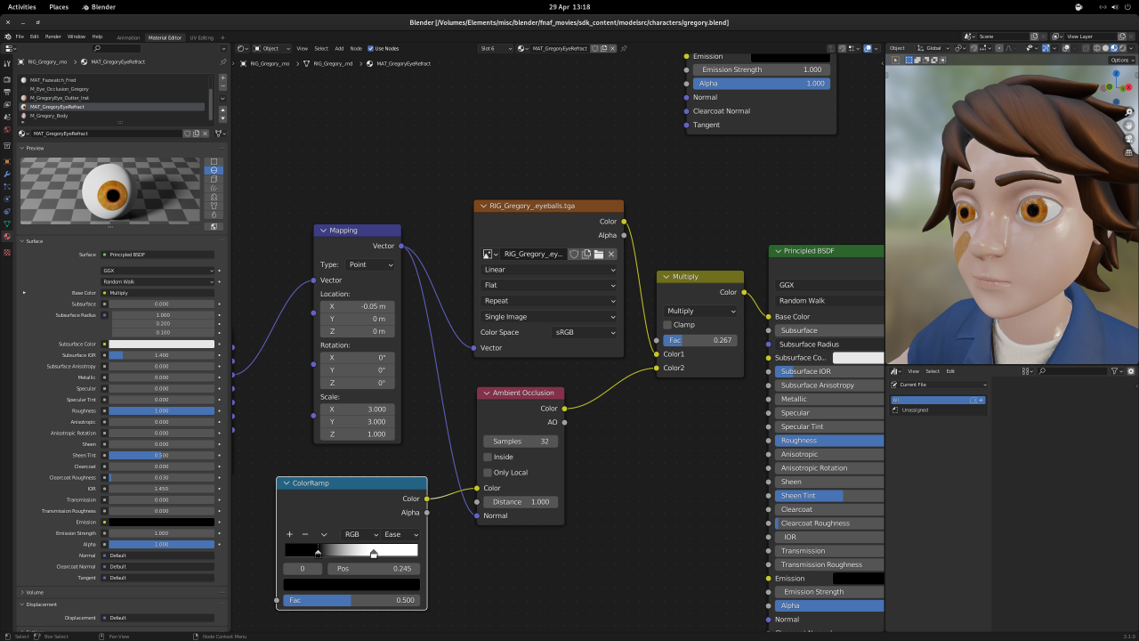Toggle the perspective/orthographic grid gizmo
1139x641 pixels.
pyautogui.click(x=1128, y=152)
